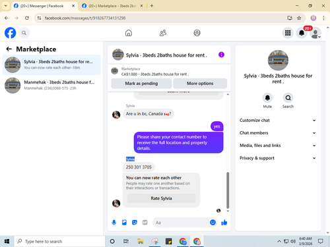Click browser back arrow
Screen dimensions: 330x247
[x=7, y=18]
